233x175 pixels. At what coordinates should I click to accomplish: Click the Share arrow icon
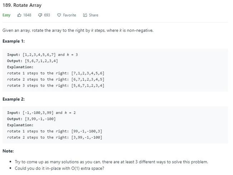click(x=85, y=15)
